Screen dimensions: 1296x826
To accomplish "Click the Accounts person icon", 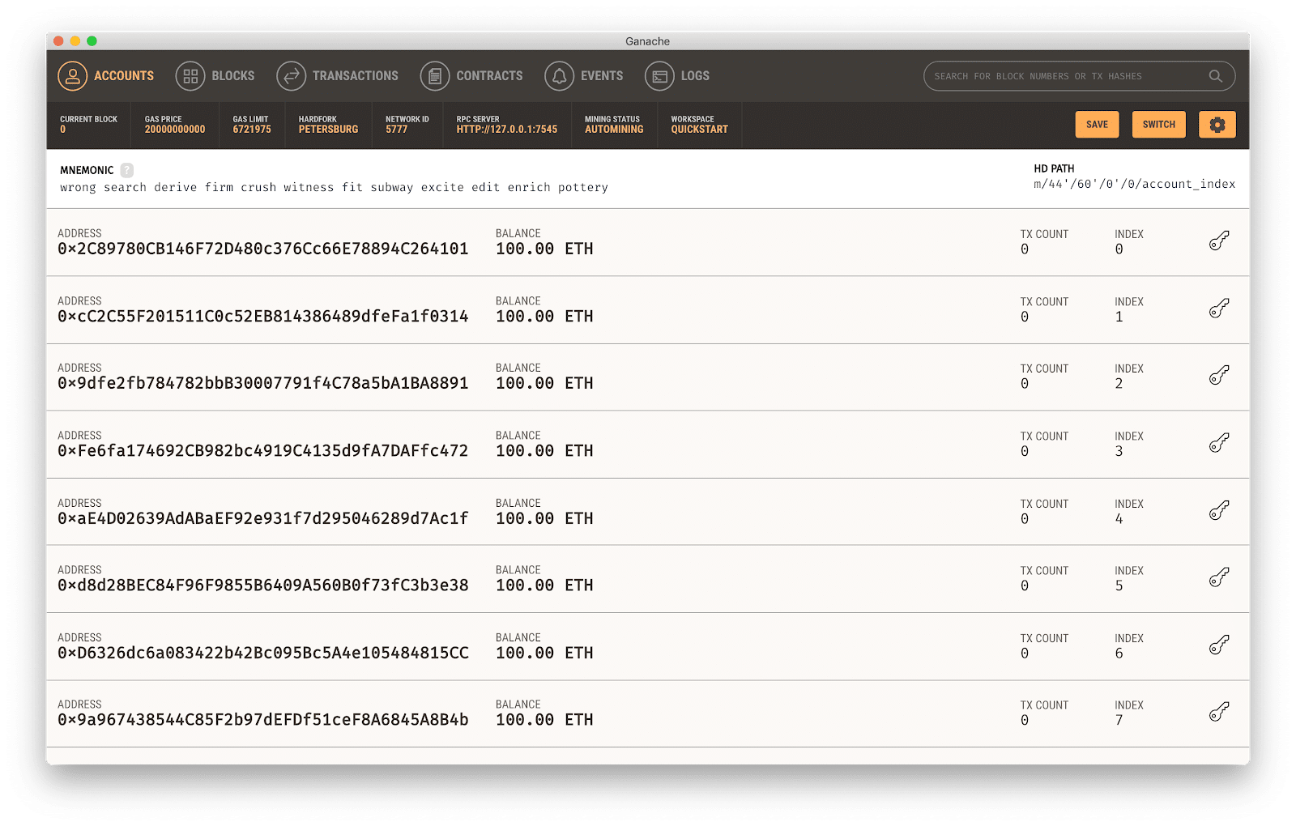I will (x=72, y=76).
